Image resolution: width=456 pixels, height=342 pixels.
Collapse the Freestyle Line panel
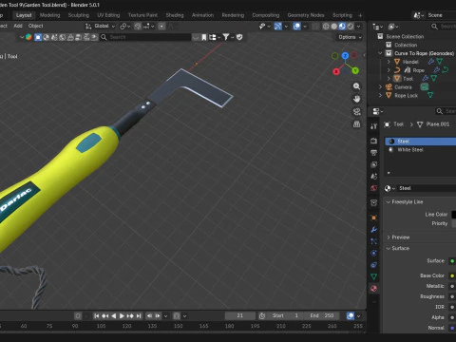(389, 202)
